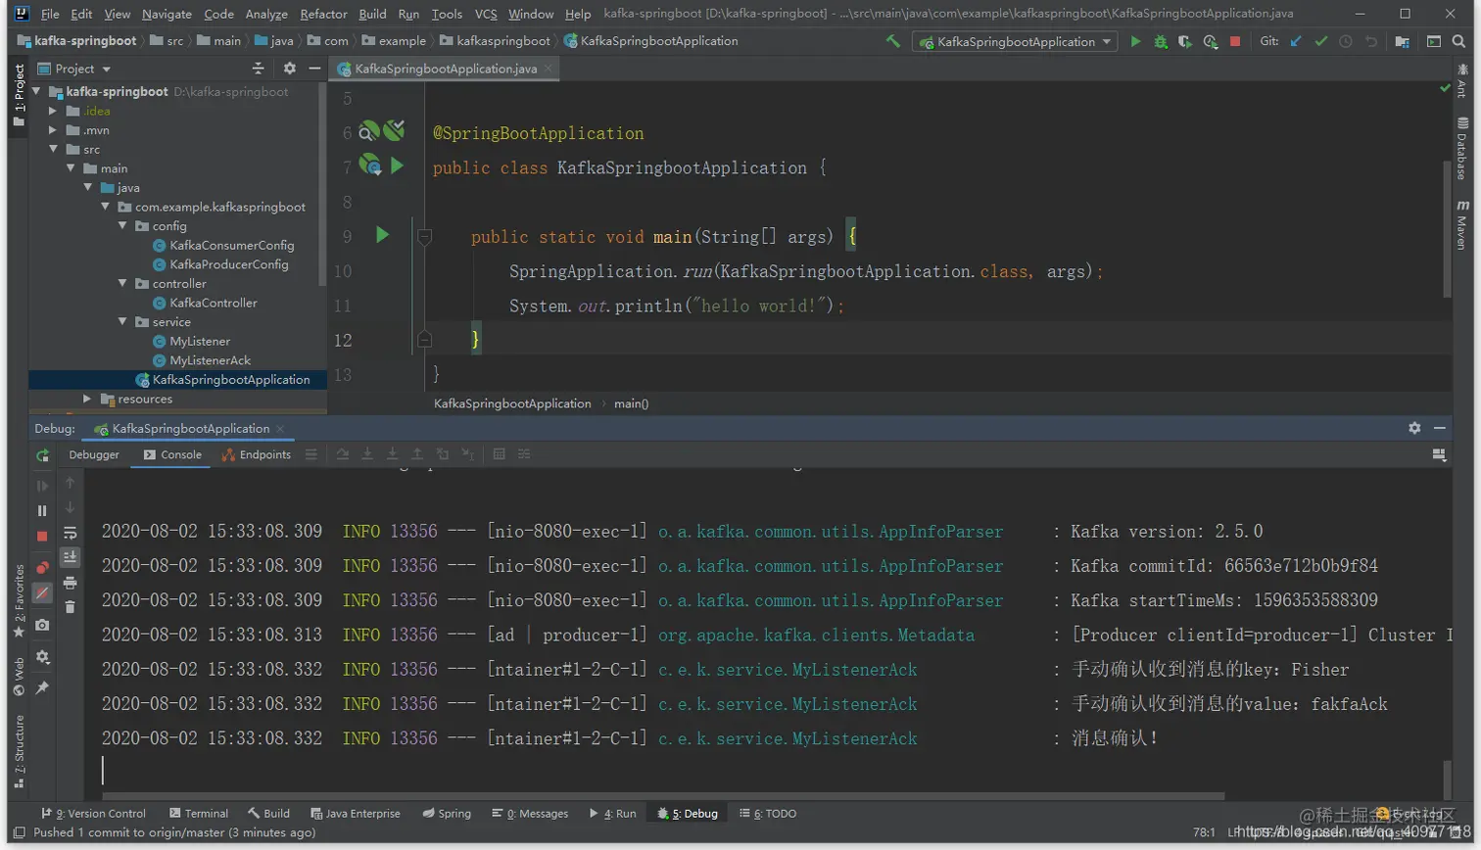Click the collapse all icon in Project panel

tap(259, 69)
